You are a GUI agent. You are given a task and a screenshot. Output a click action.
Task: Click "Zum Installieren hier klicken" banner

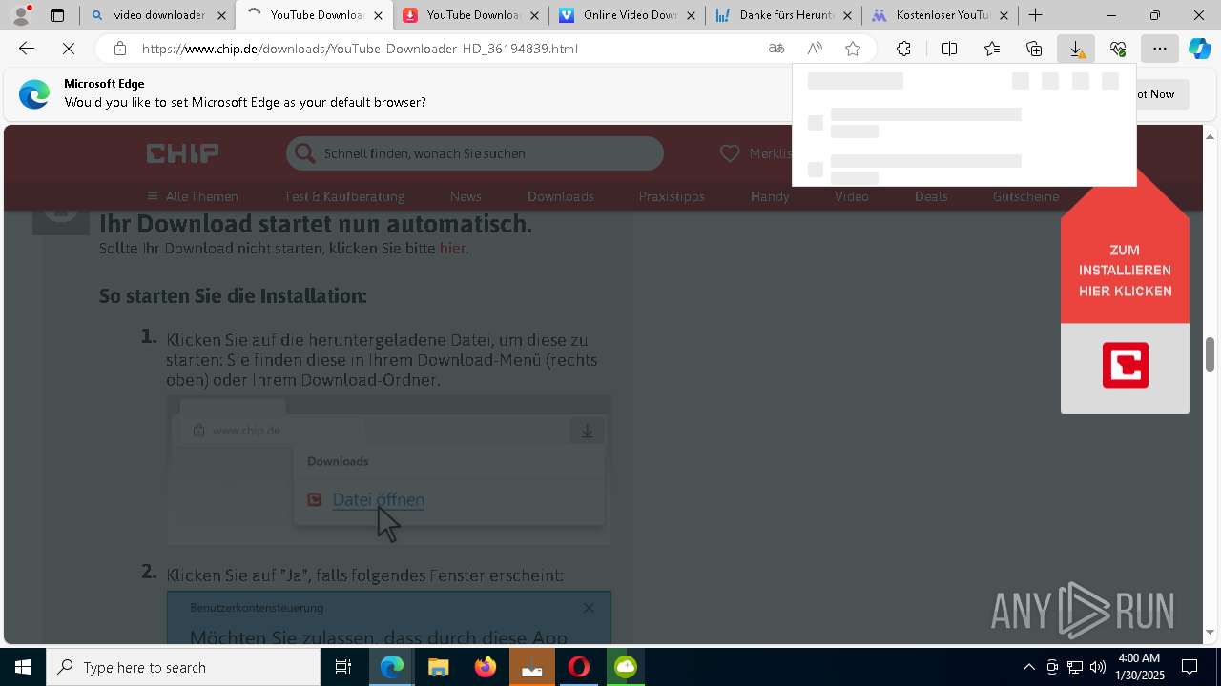tap(1125, 291)
